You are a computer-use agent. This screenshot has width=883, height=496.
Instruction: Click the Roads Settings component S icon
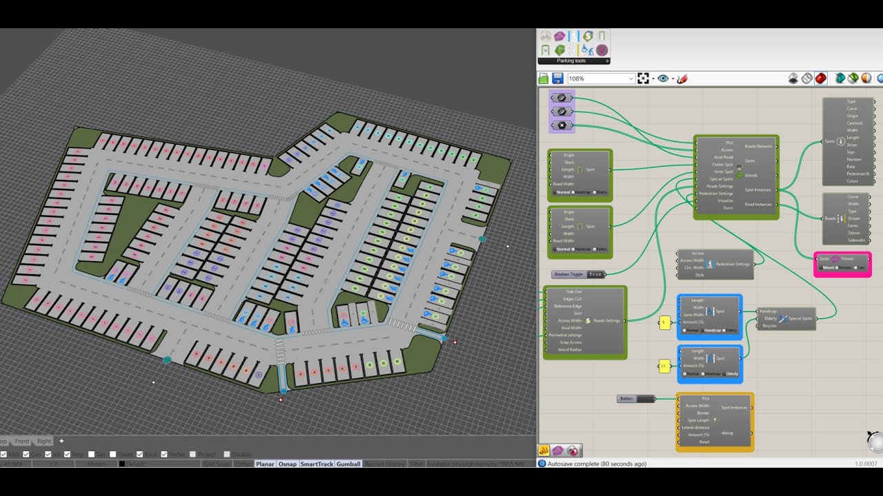[x=588, y=320]
